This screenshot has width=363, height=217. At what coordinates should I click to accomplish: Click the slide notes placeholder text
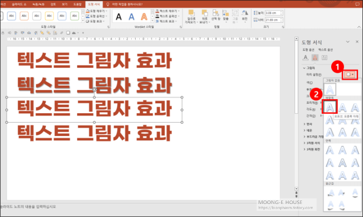[28, 206]
